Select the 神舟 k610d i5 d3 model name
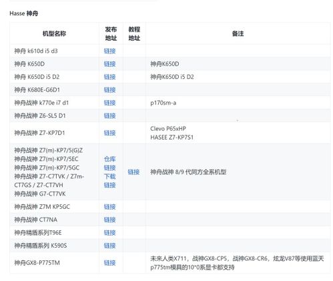333x281 pixels. (x=36, y=51)
